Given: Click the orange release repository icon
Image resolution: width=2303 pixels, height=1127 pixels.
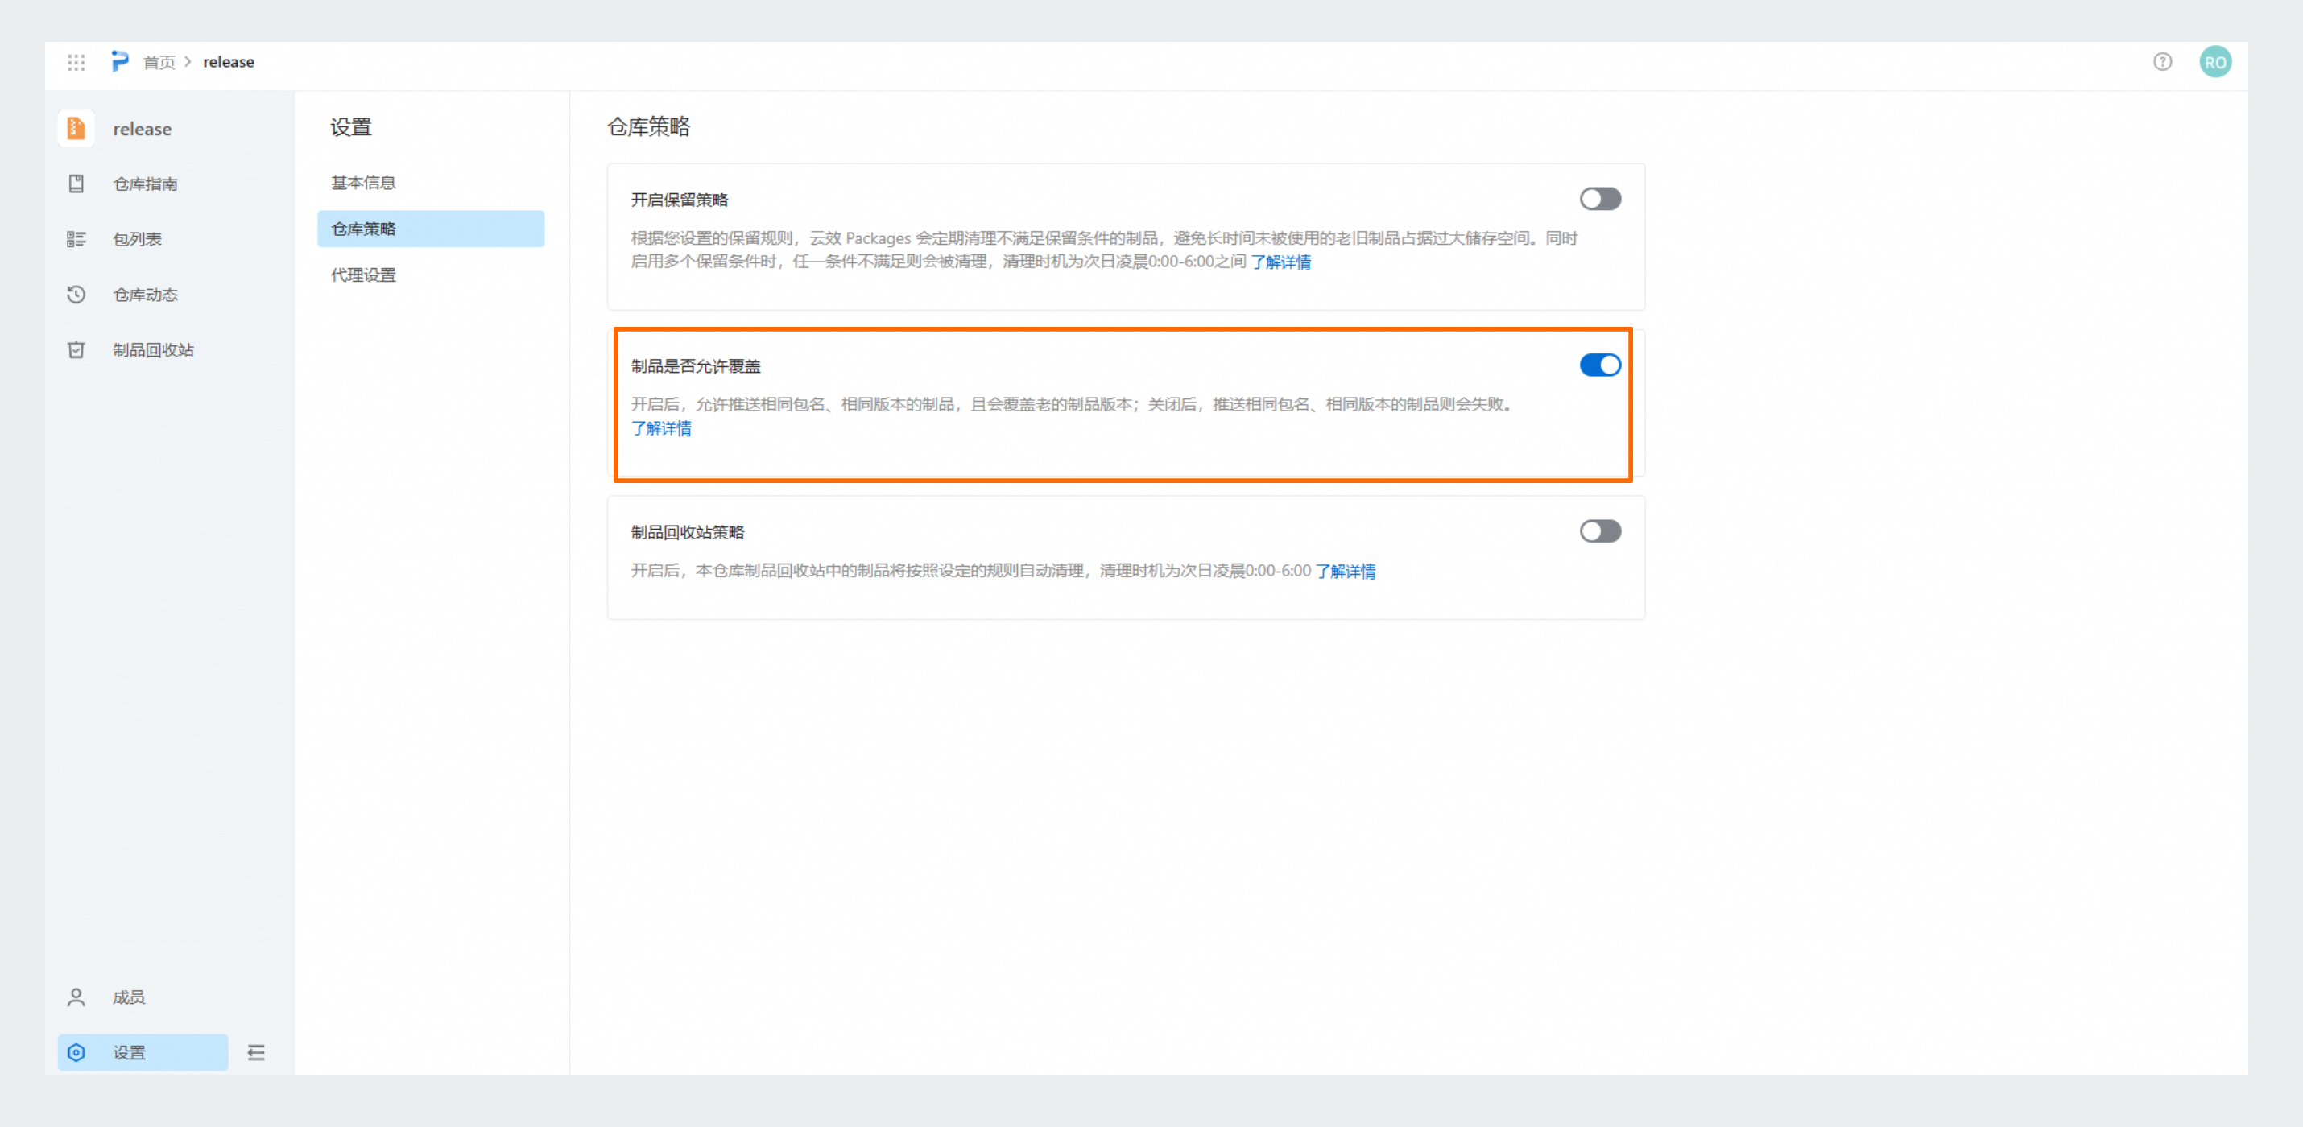Looking at the screenshot, I should (76, 129).
